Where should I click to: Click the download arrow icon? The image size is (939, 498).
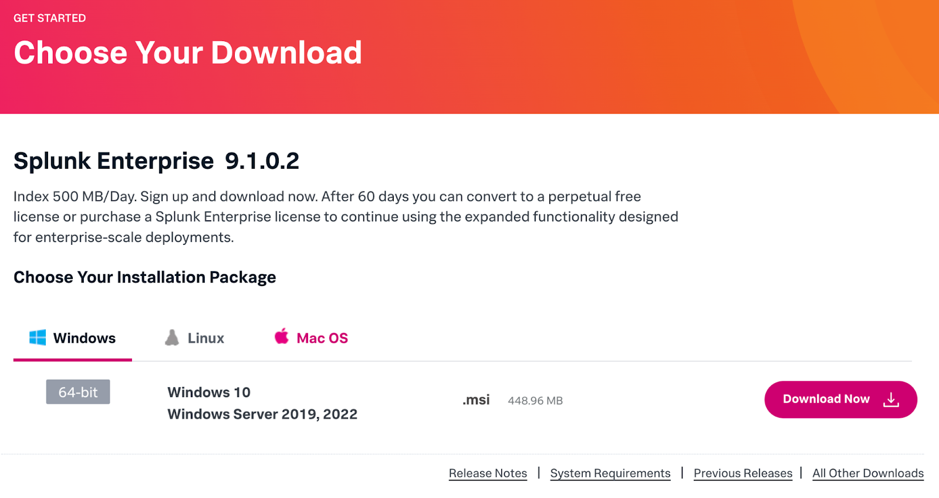coord(891,400)
